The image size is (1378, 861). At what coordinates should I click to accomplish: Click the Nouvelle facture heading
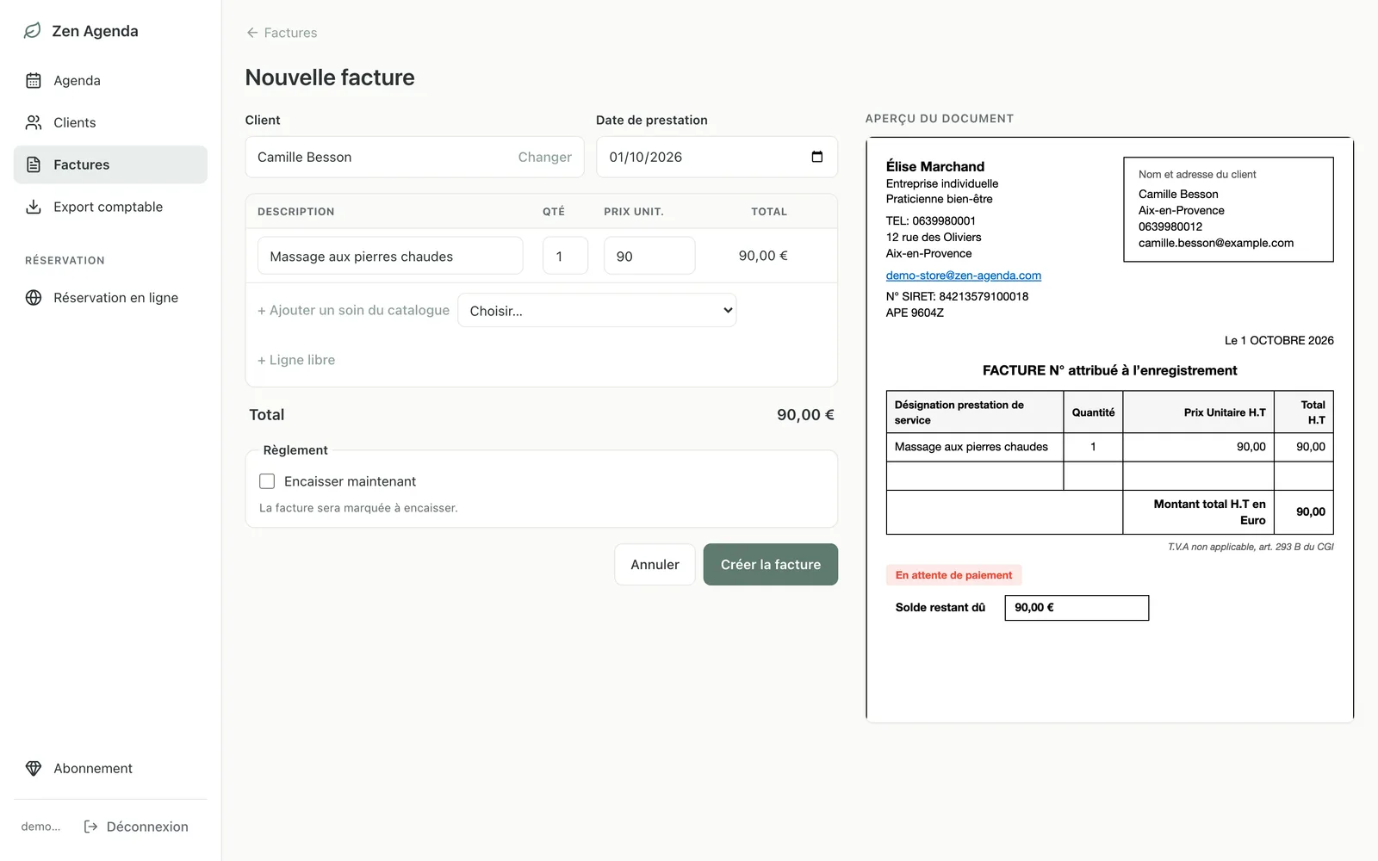click(330, 77)
